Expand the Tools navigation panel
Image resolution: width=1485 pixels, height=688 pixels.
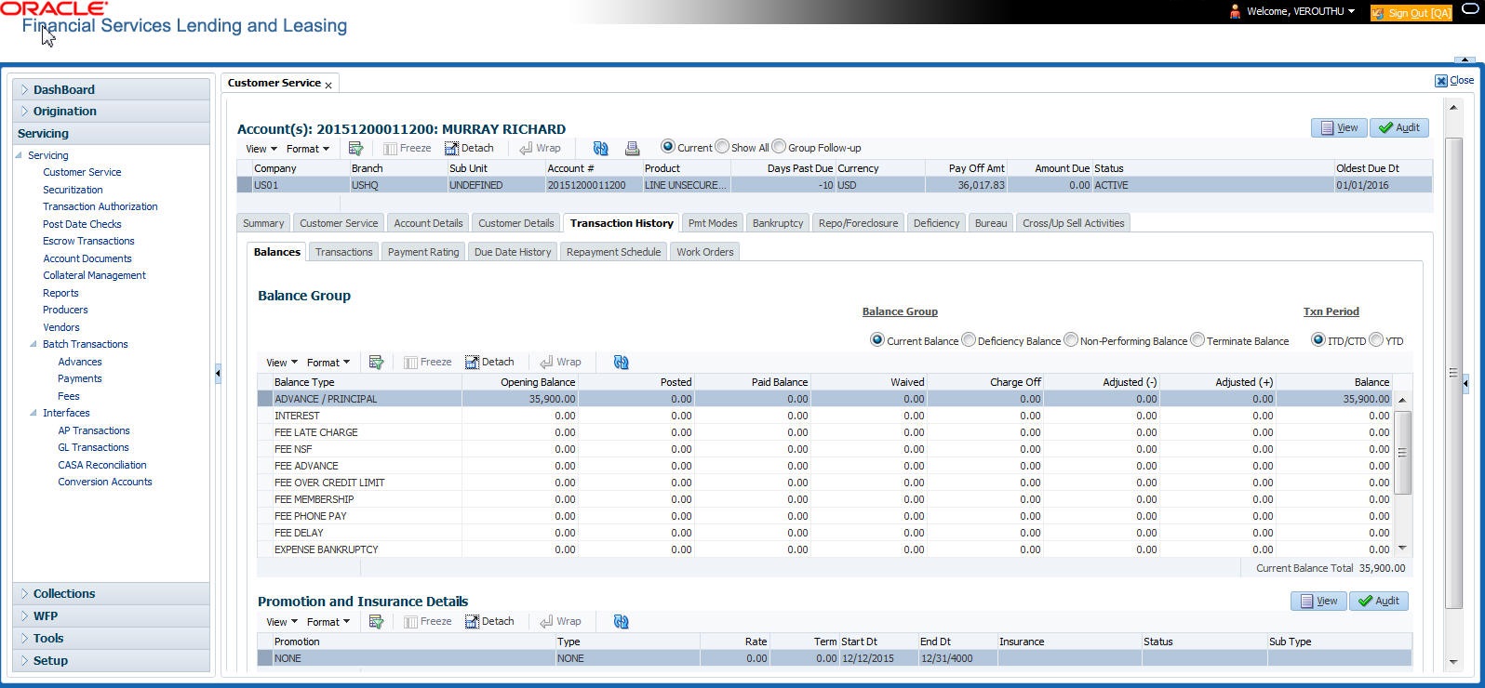coord(111,638)
